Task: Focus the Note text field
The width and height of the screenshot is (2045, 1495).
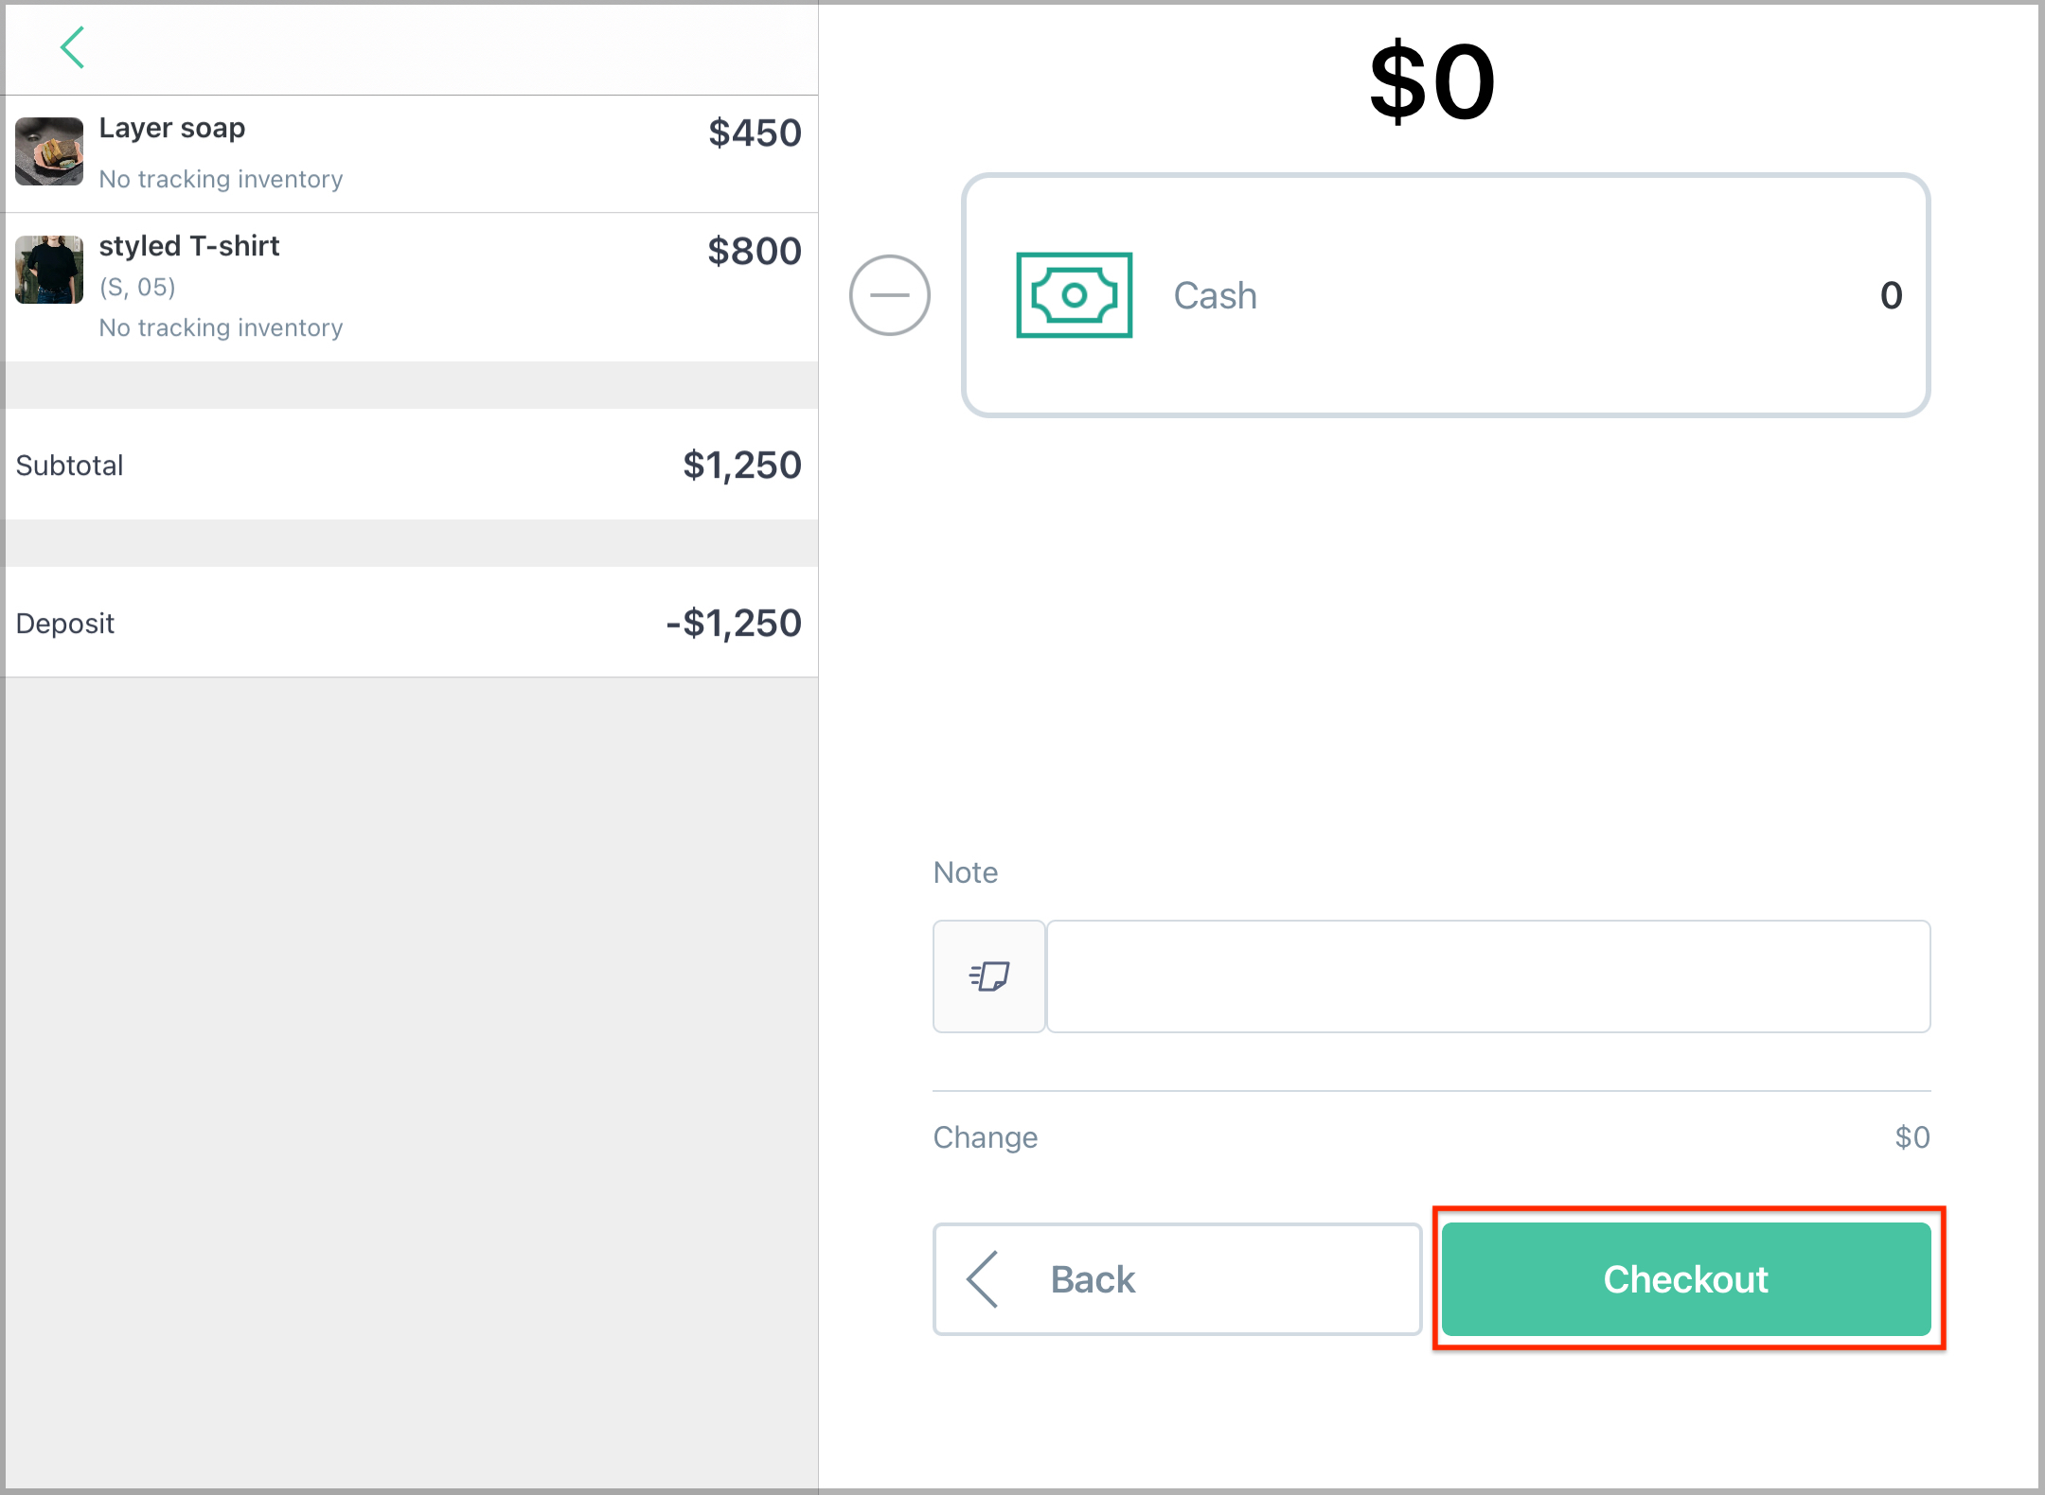Action: tap(1488, 976)
